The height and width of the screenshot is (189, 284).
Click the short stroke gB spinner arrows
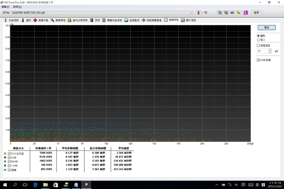(x=270, y=51)
